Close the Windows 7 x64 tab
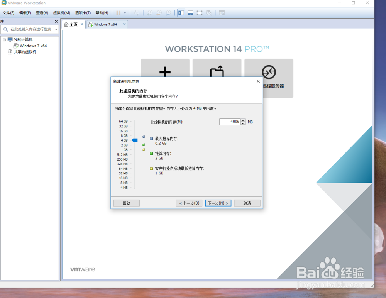 pos(124,24)
